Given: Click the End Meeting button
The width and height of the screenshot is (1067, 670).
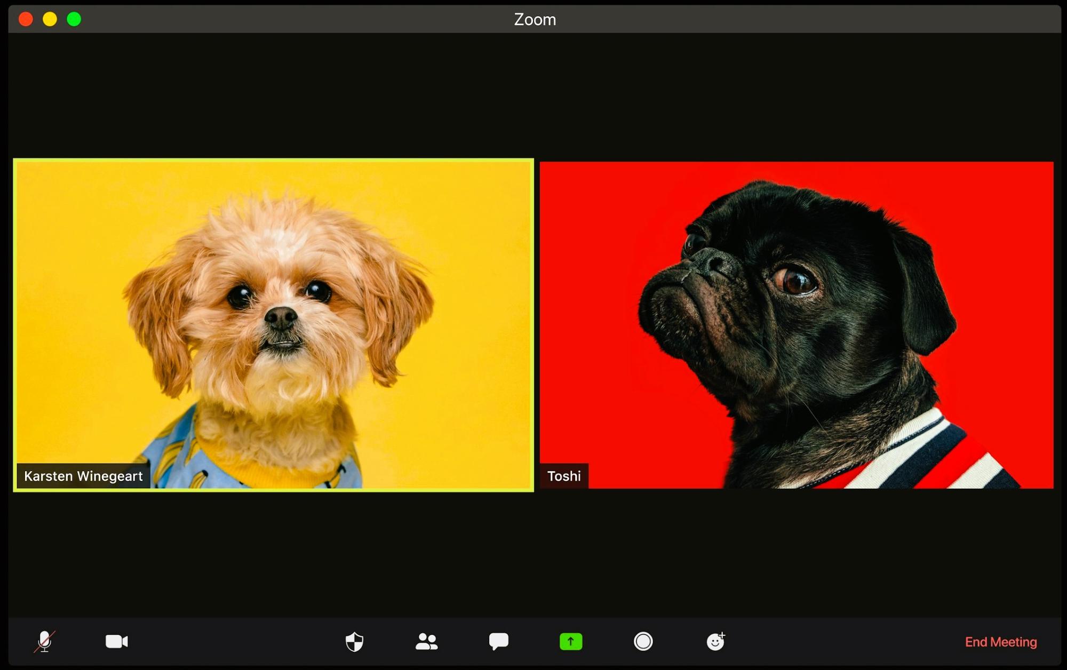Looking at the screenshot, I should (x=1001, y=642).
